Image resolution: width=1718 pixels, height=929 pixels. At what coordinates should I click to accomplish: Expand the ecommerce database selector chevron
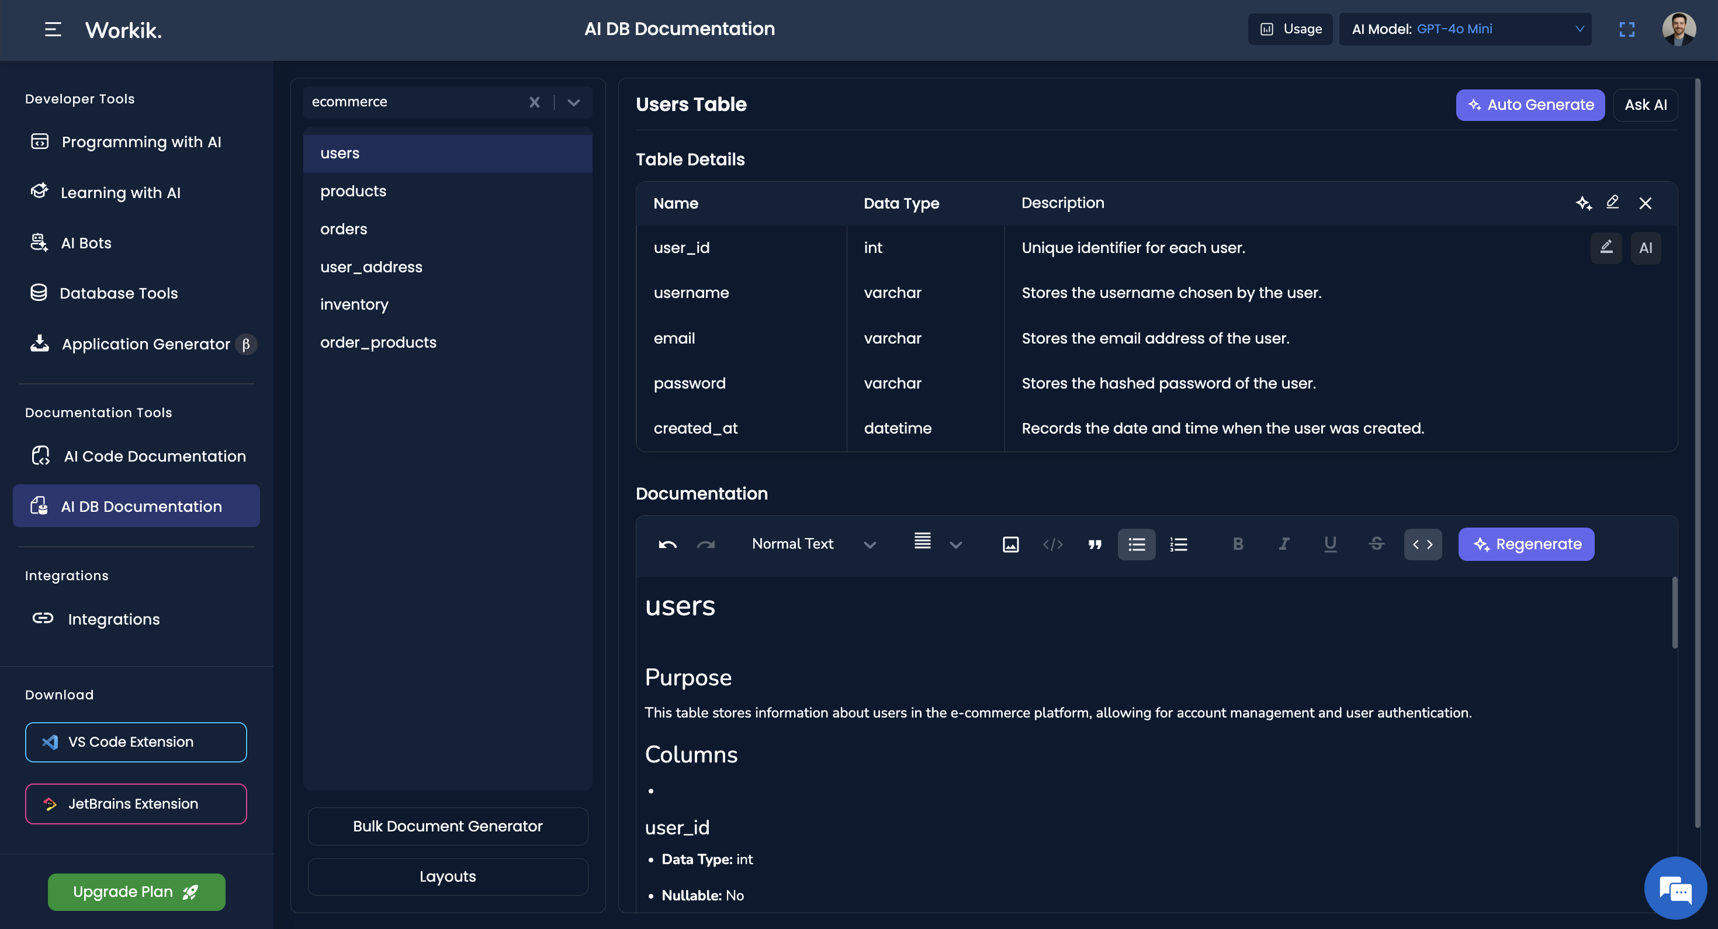pos(574,102)
